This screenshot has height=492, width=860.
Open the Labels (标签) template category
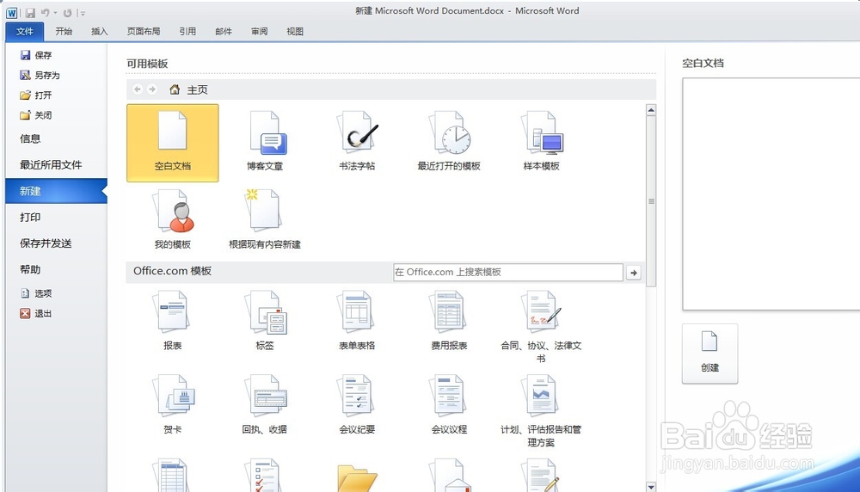pyautogui.click(x=265, y=322)
